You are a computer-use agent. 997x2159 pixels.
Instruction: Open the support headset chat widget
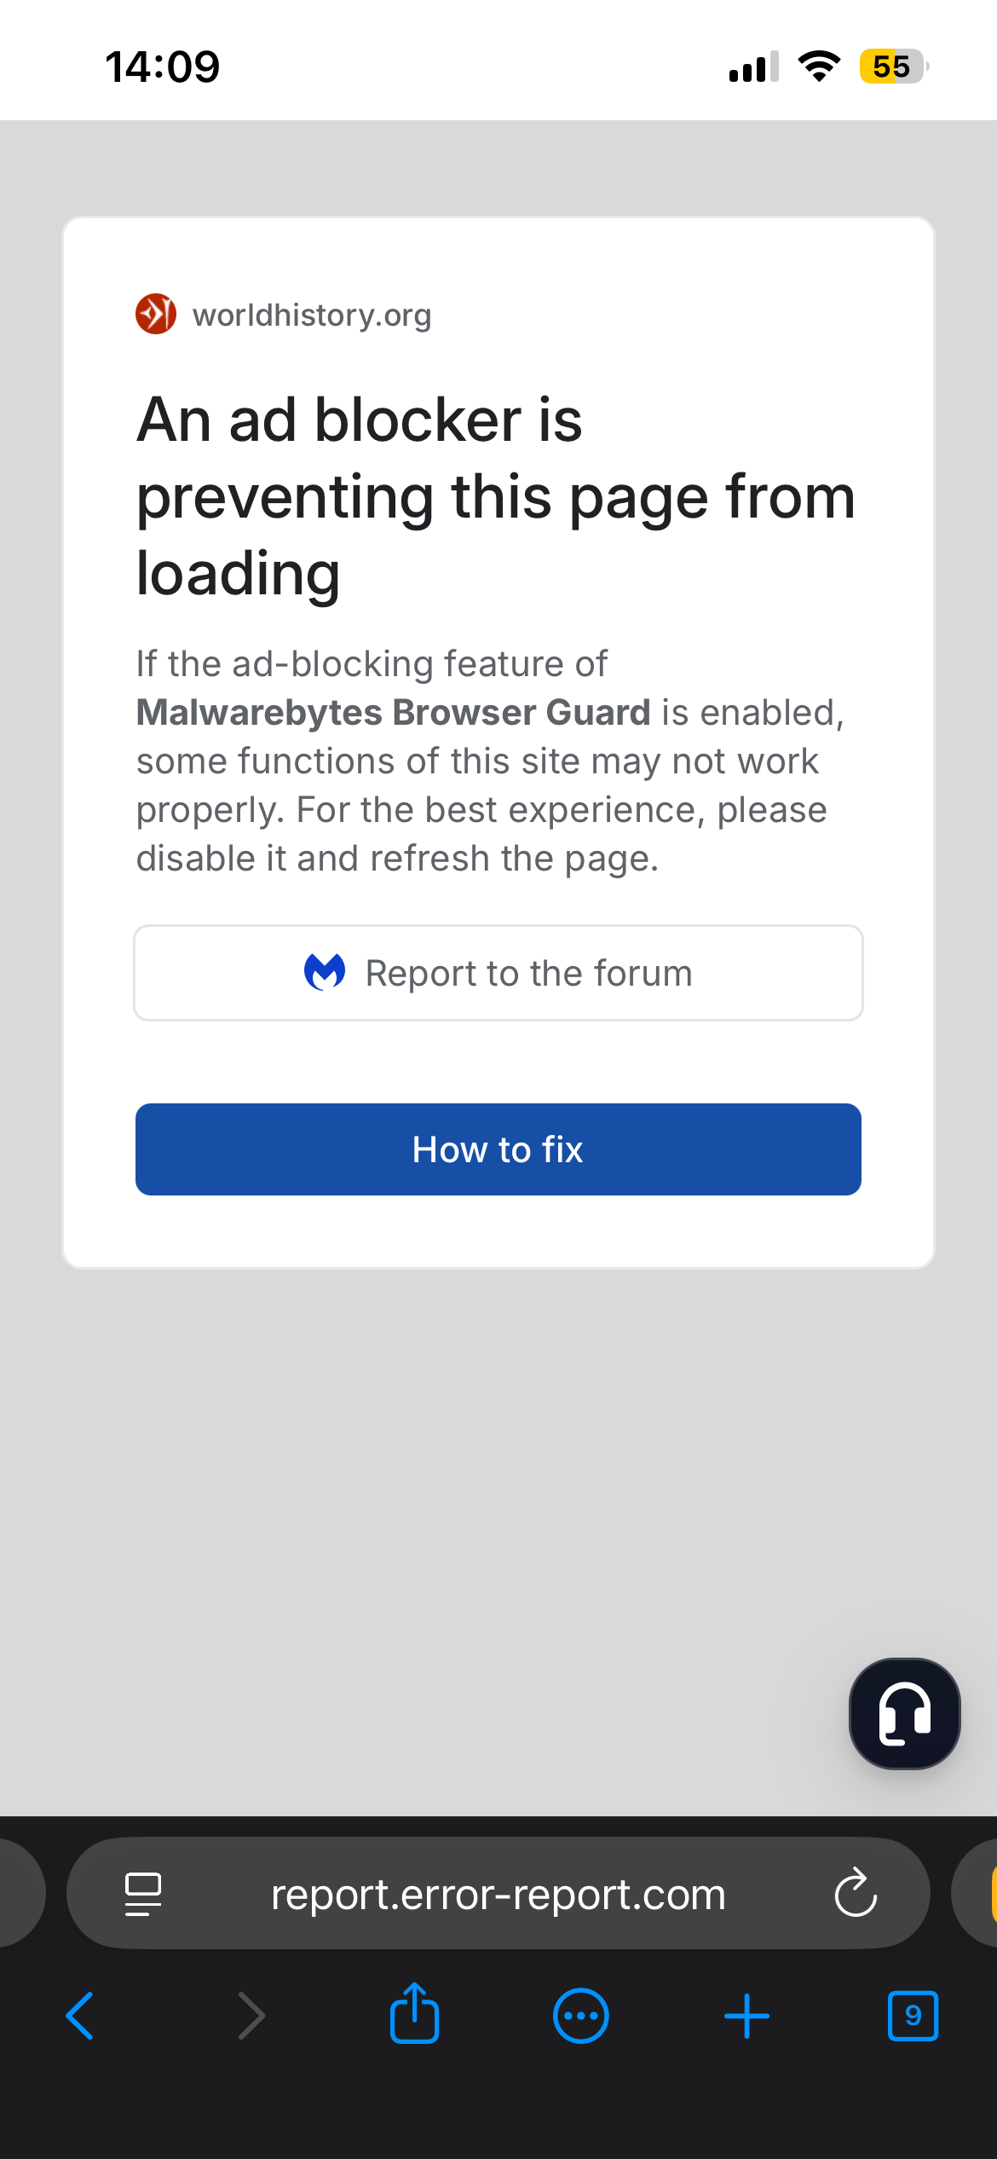(904, 1713)
